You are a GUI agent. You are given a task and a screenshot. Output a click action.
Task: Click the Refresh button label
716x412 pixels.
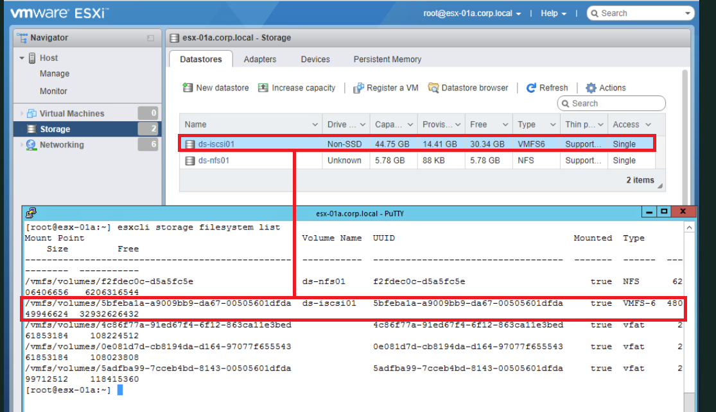click(554, 88)
